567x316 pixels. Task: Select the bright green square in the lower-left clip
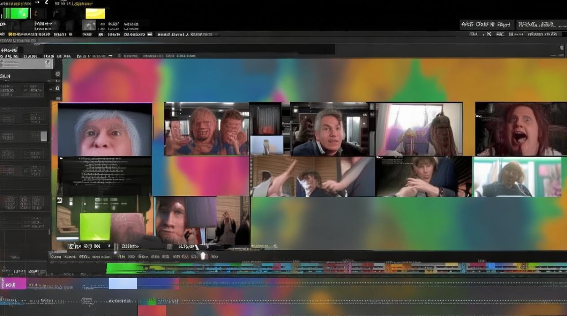(95, 226)
